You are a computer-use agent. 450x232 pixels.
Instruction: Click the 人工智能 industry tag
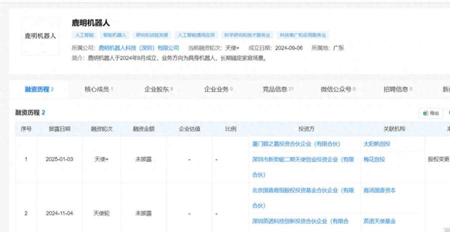[84, 35]
